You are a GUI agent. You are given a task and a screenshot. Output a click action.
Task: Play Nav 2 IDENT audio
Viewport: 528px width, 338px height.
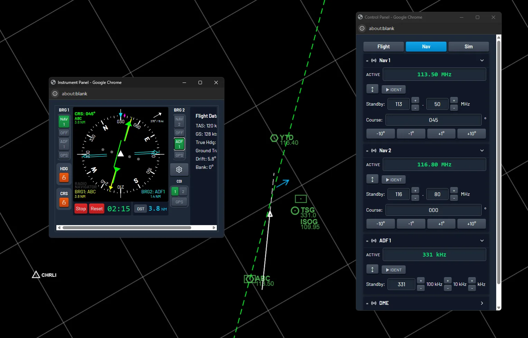[x=394, y=180]
